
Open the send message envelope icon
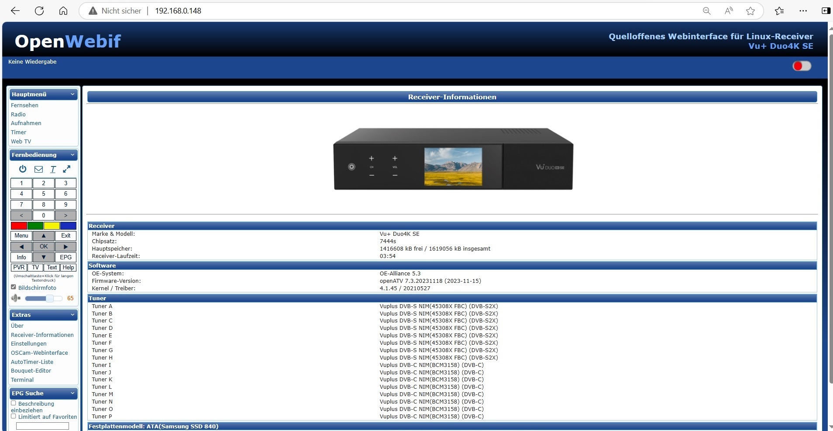[x=38, y=169]
